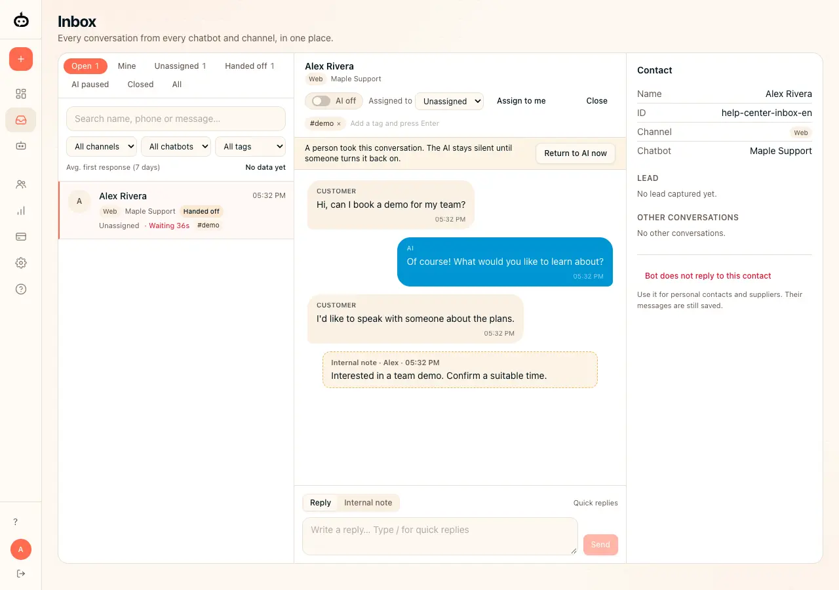Focus the search name, phone or message field
Viewport: 839px width, 590px height.
[x=176, y=119]
